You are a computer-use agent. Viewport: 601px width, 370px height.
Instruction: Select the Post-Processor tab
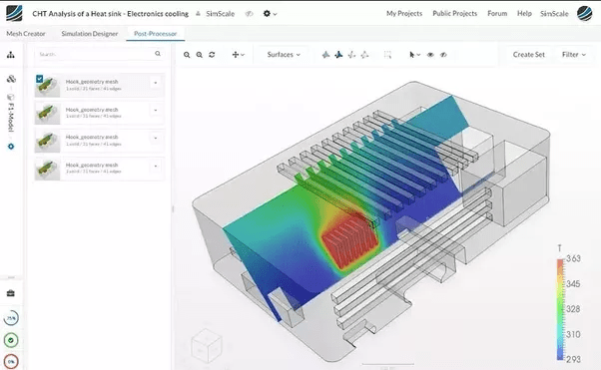pos(155,34)
